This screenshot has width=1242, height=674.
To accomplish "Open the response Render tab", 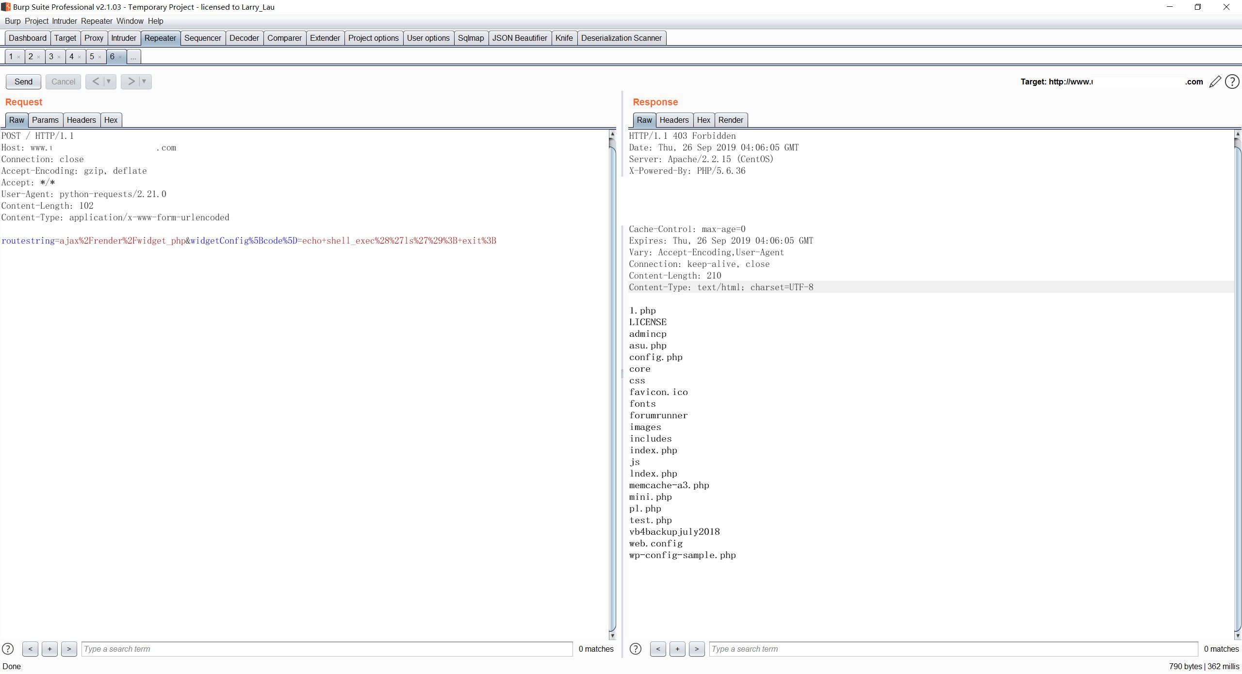I will click(x=730, y=120).
